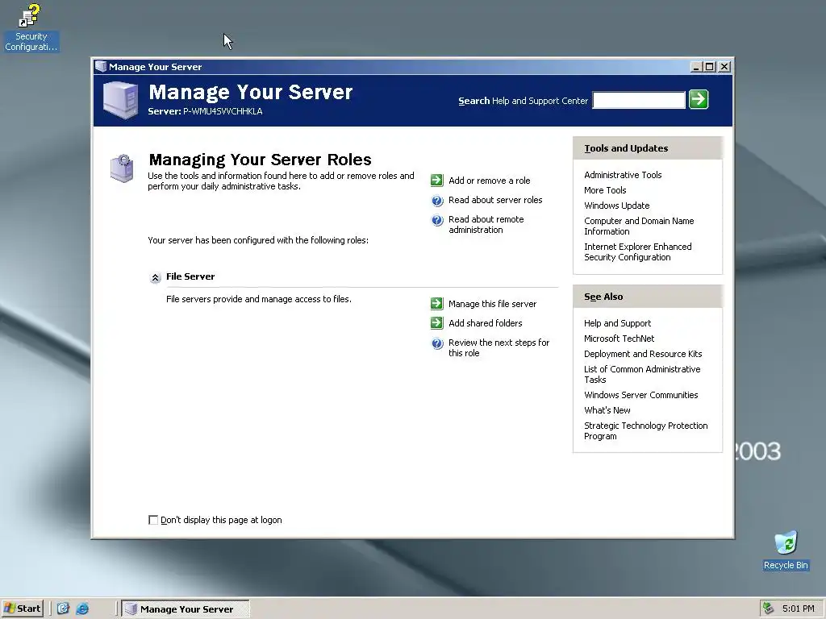Click green arrow next to Add or remove a role

coord(436,180)
